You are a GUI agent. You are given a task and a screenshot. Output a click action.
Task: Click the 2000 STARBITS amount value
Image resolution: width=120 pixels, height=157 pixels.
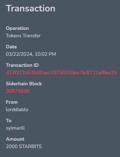pos(24,147)
